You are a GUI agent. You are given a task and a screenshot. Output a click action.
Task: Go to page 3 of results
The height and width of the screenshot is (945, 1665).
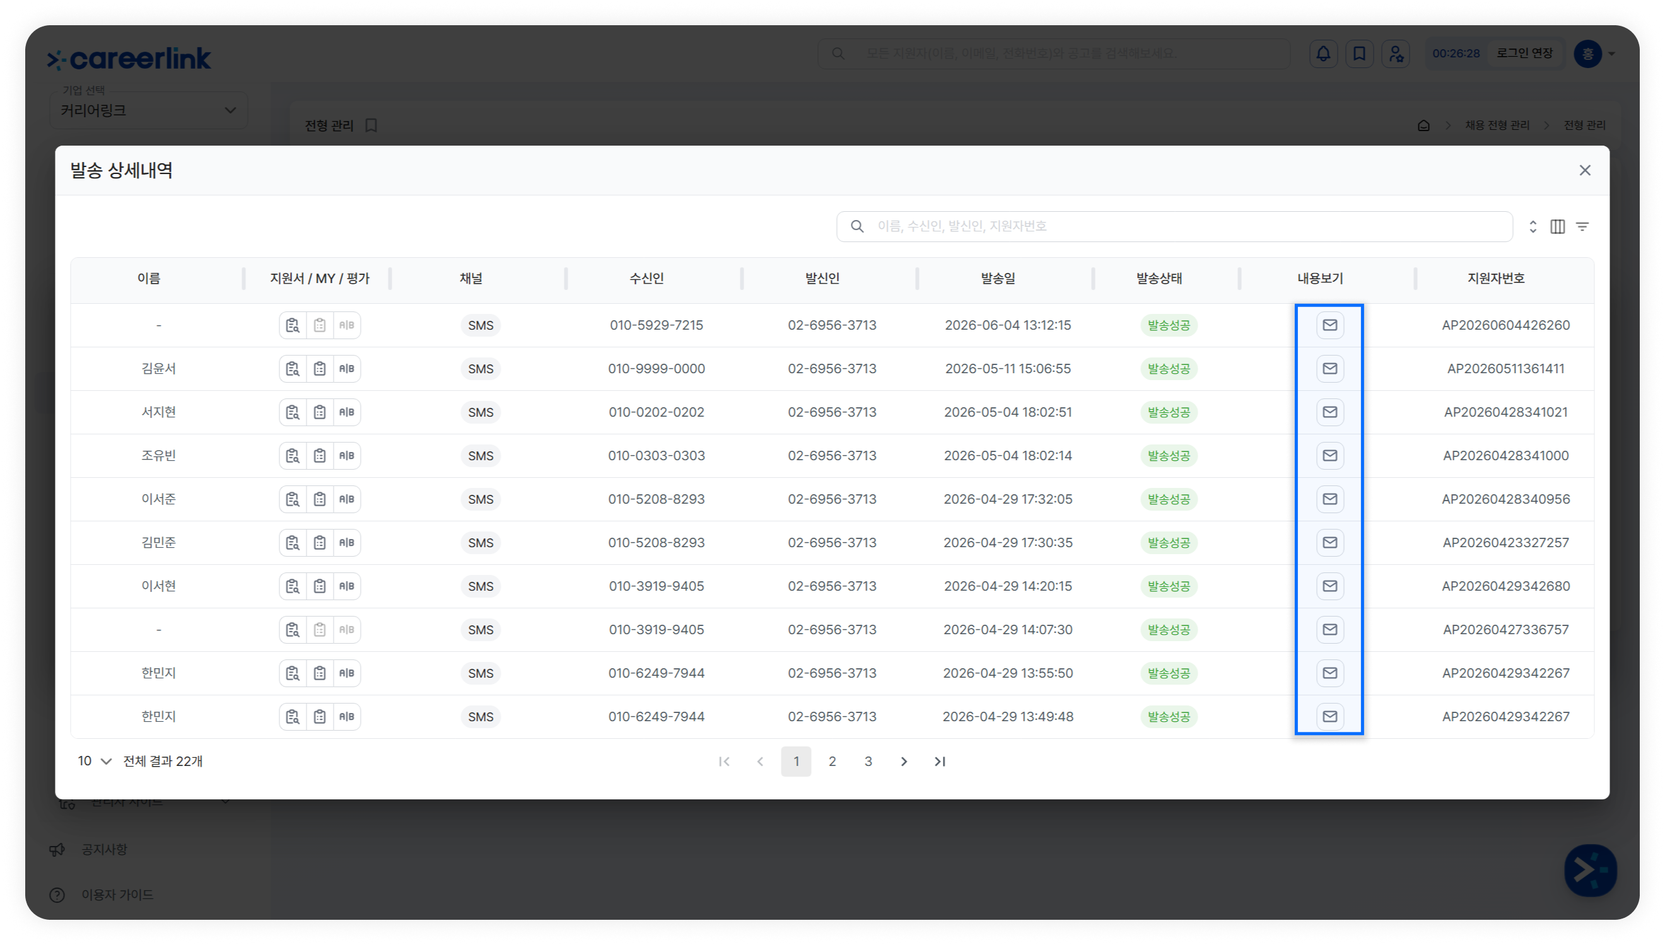pos(868,762)
